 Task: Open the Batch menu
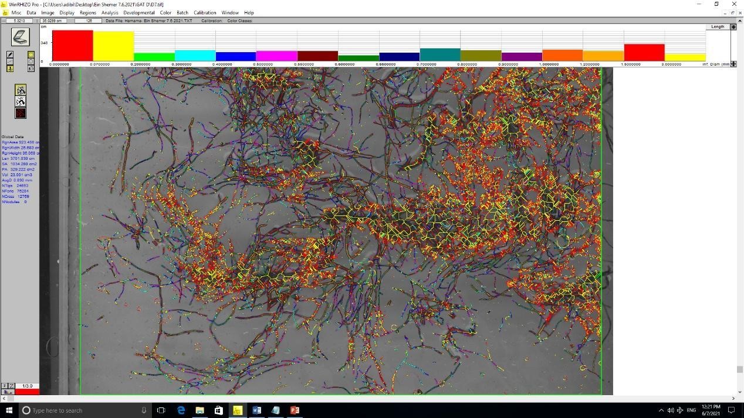[182, 12]
